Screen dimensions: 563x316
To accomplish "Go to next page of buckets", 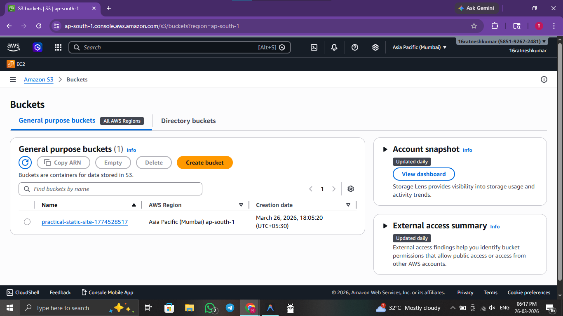I will click(334, 189).
